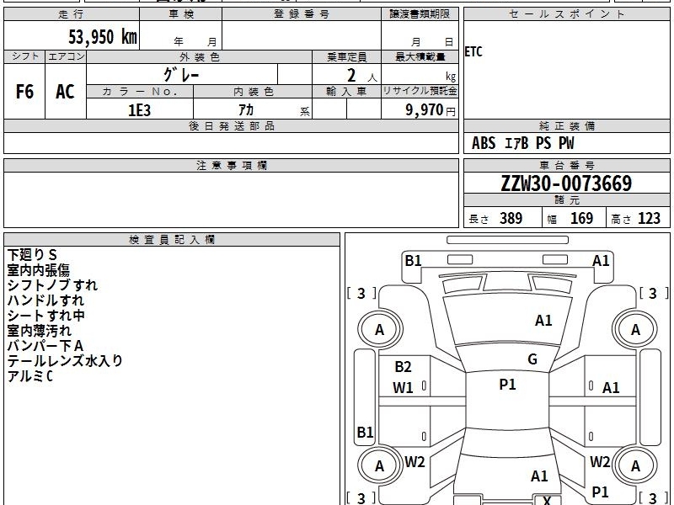The image size is (674, 505).
Task: Select the exterior color グレー
Action: pos(181,75)
